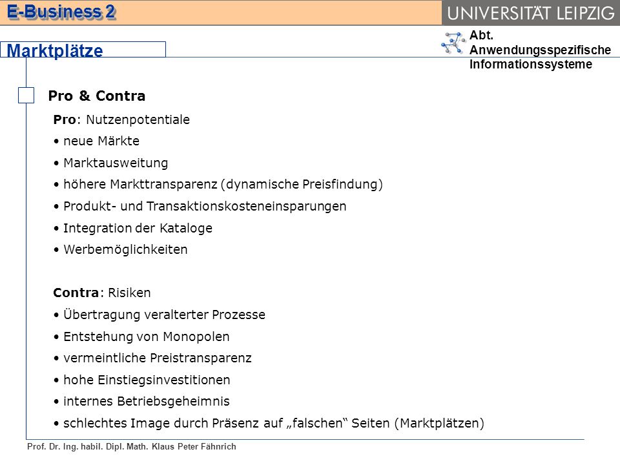Select the höhere Markttransparenz bullet
620x465 pixels.
tap(218, 185)
